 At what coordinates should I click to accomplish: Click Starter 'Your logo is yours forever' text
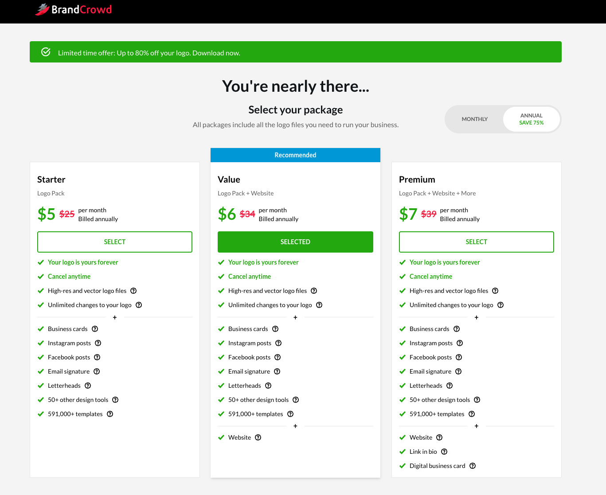coord(83,262)
